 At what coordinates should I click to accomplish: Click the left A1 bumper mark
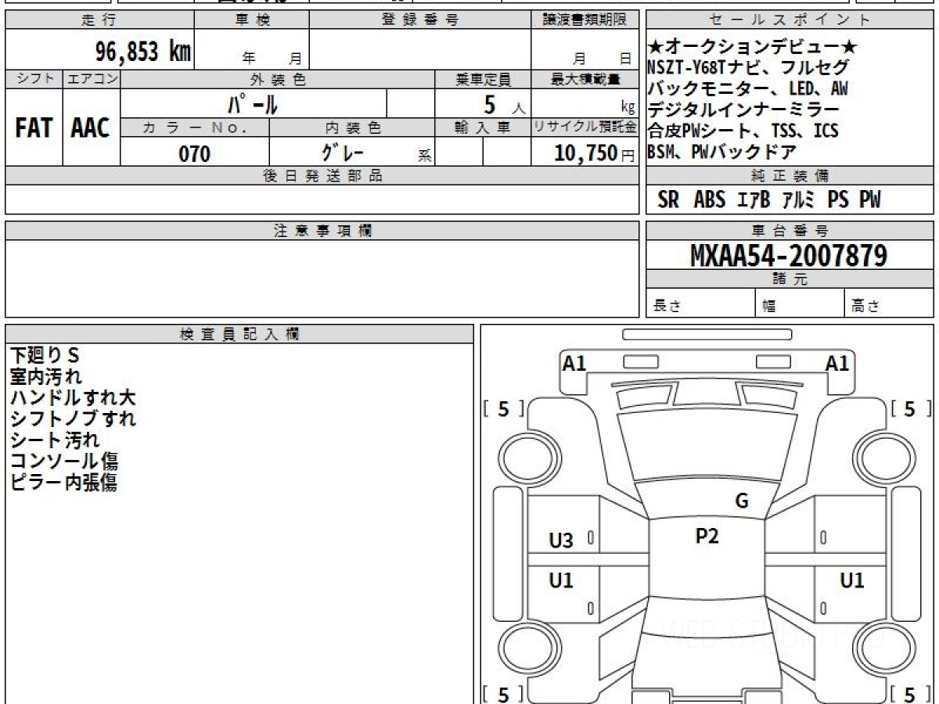(574, 363)
